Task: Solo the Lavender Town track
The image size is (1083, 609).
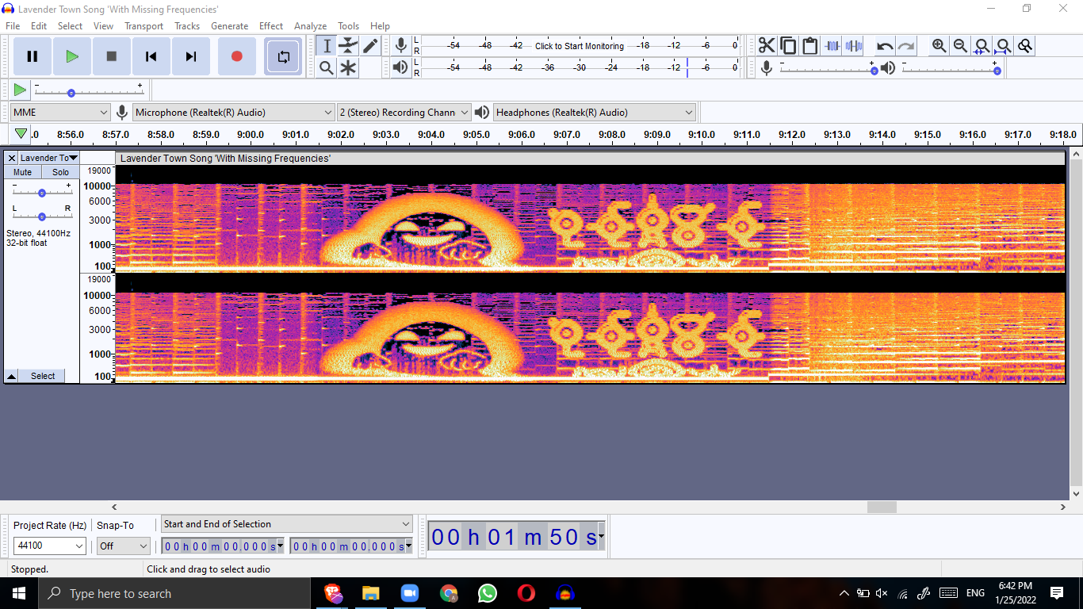Action: (61, 172)
